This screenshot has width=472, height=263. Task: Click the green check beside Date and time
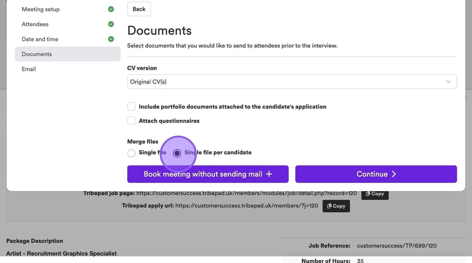point(111,39)
